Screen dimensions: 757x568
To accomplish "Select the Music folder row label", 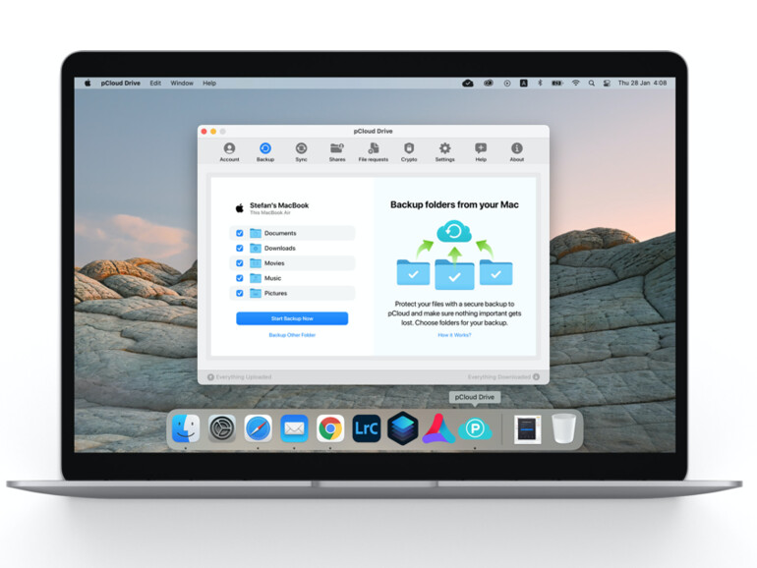I will 272,278.
